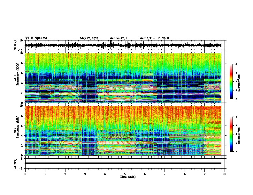Click time axis tick label "1"
Viewport: 253px width, 195px height.
[x=45, y=174]
